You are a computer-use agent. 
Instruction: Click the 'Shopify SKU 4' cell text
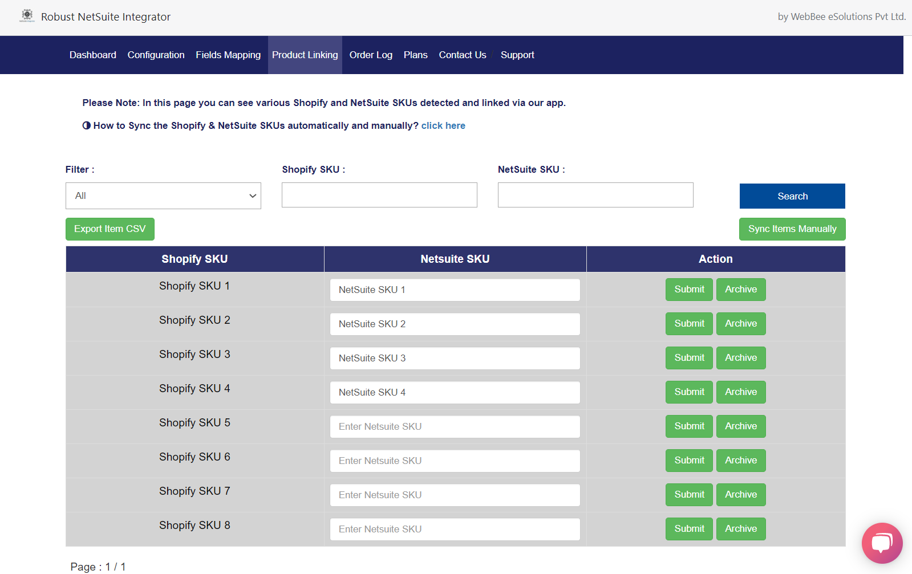point(194,389)
